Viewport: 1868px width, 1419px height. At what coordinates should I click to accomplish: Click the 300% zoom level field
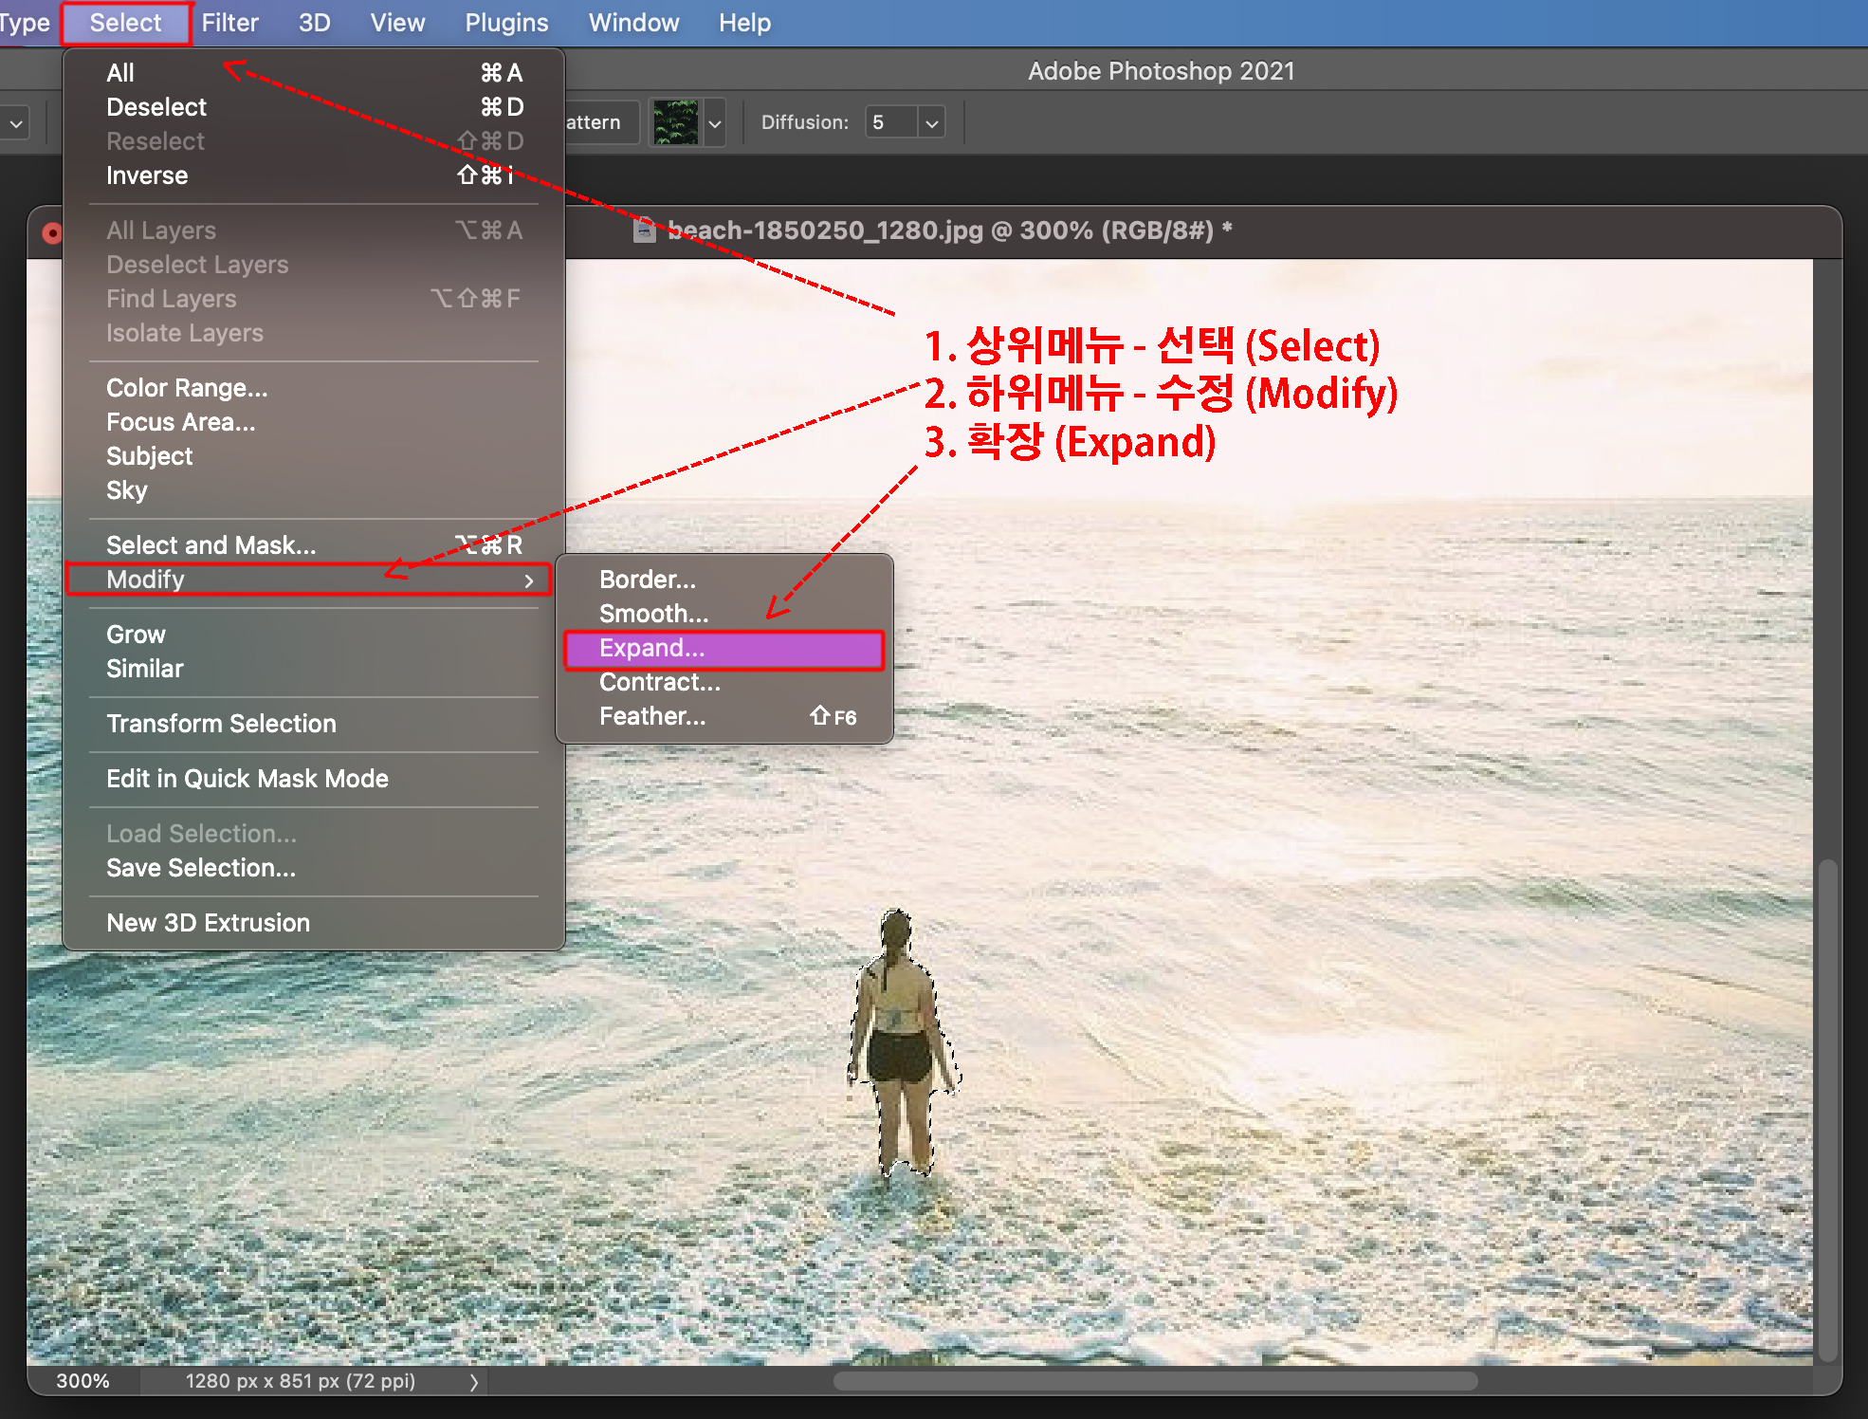83,1381
